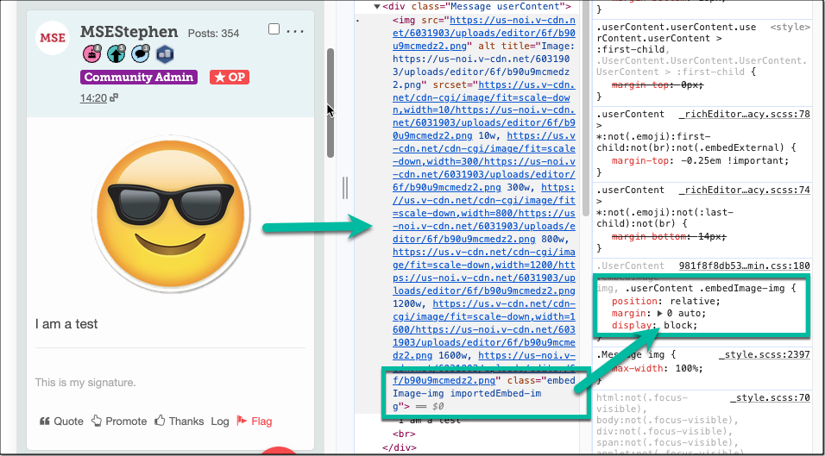Viewport: 825px width, 456px height.
Task: Open the dark blue hexagon coins badge
Action: [165, 53]
